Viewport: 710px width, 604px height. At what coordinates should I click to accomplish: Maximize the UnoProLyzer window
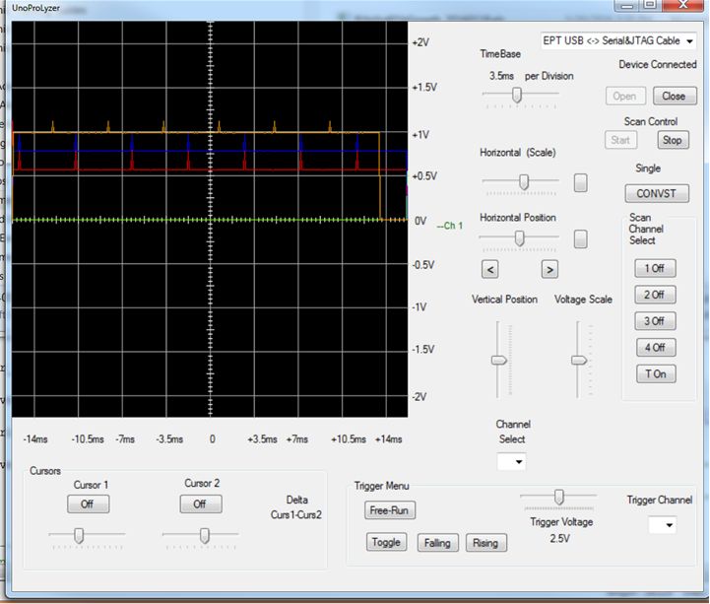650,5
